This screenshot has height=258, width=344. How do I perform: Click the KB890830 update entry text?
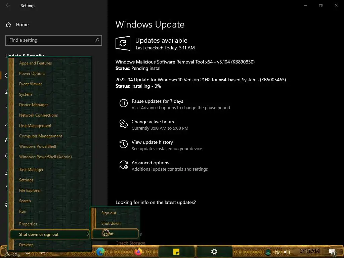(x=185, y=62)
